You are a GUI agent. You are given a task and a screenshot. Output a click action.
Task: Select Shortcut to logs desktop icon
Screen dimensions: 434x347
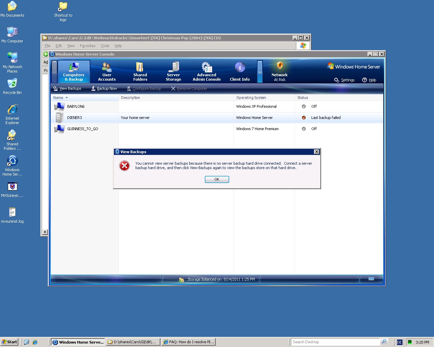(63, 12)
